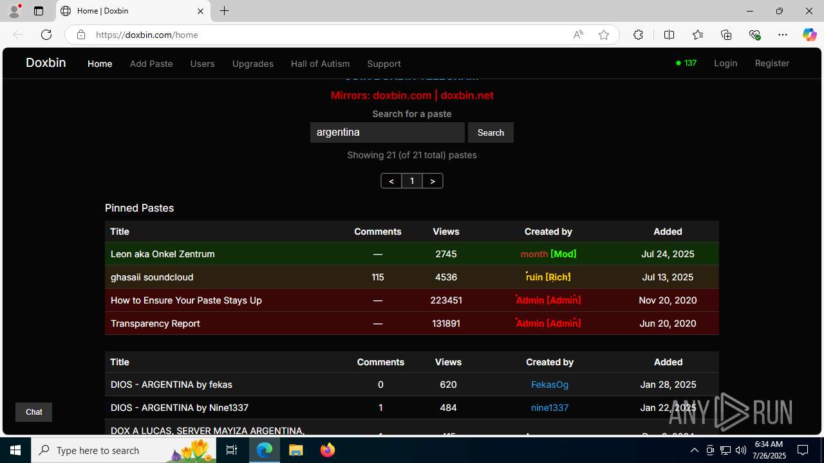Open Edge Settings and more menu
Image resolution: width=824 pixels, height=463 pixels.
783,35
